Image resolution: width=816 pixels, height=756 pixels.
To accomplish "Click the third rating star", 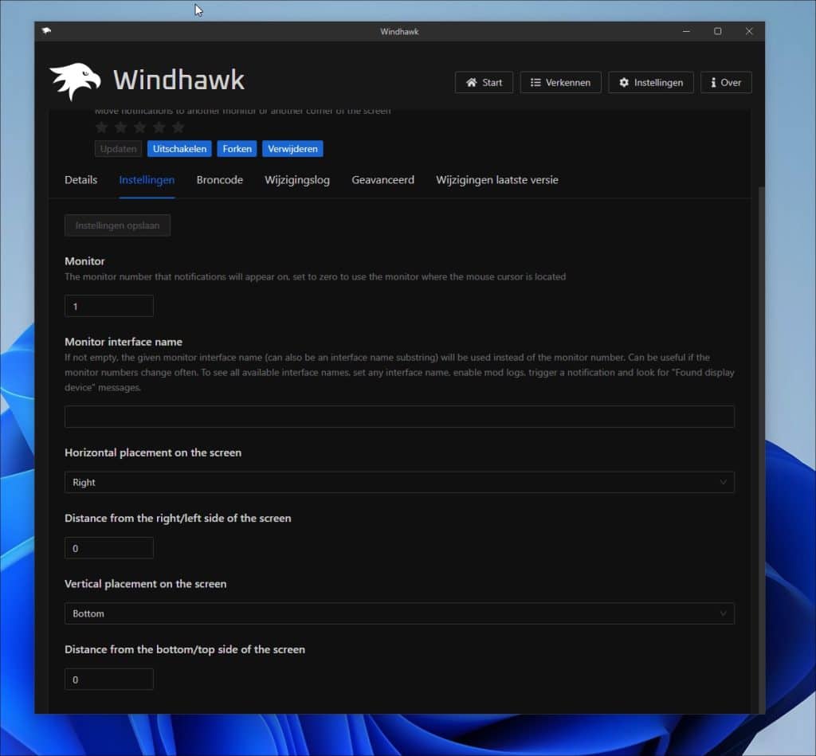I will (x=140, y=127).
